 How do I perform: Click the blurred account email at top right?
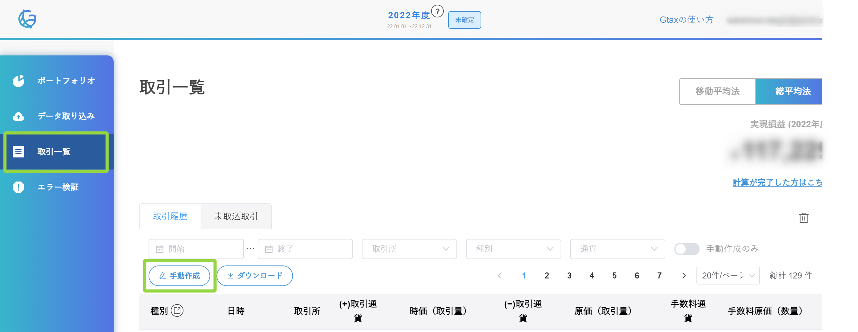click(775, 21)
